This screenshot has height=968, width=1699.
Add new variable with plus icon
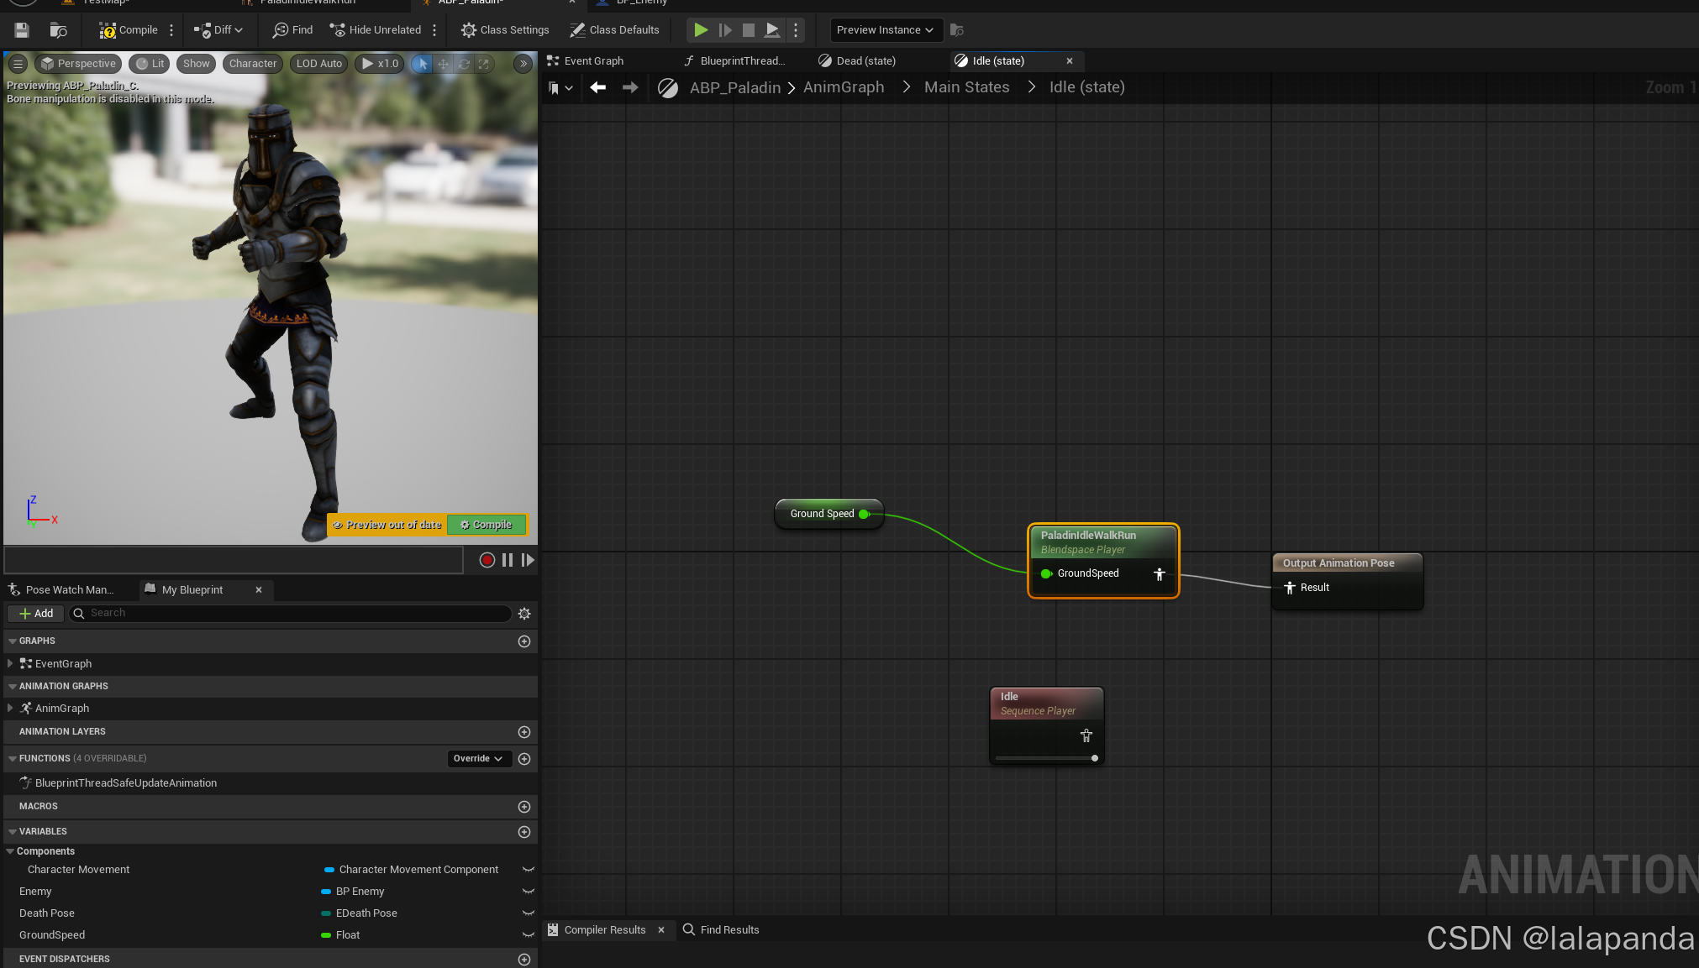(x=524, y=832)
